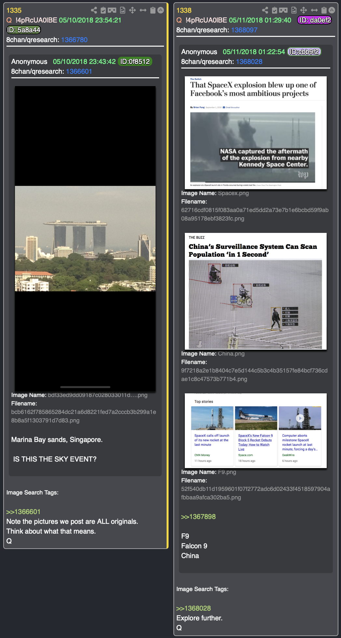The height and width of the screenshot is (638, 341).
Task: Click the ID: 5a8a44 badge
Action: [24, 30]
